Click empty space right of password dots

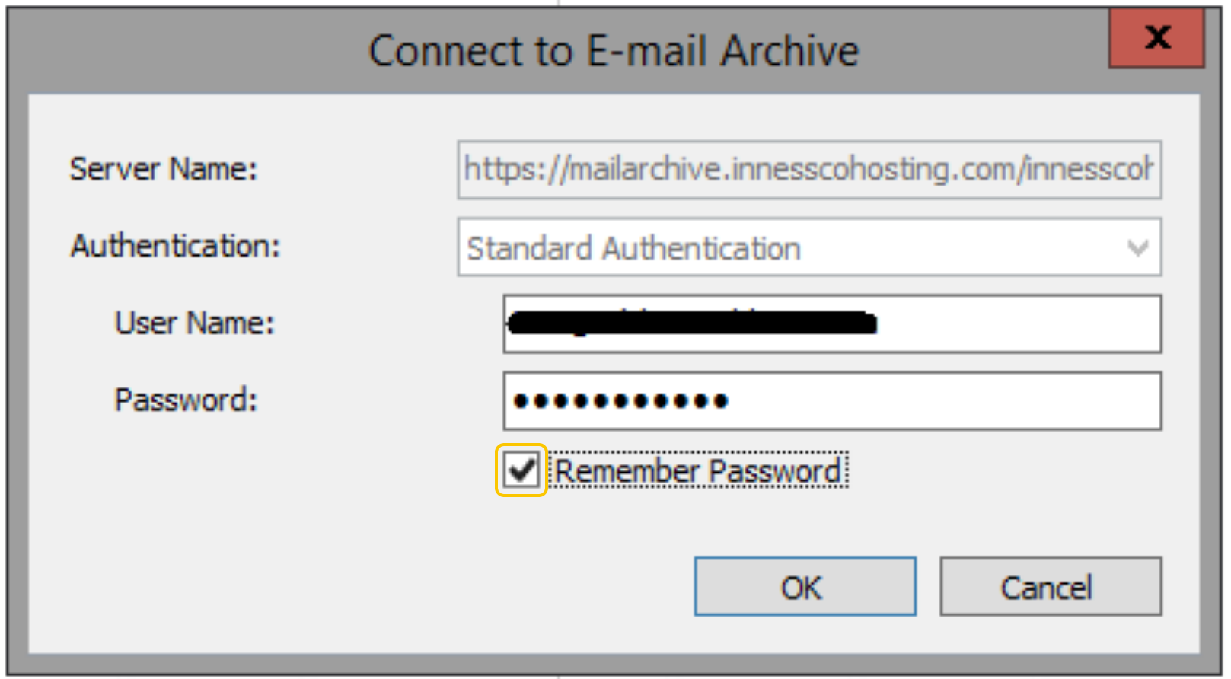click(944, 401)
